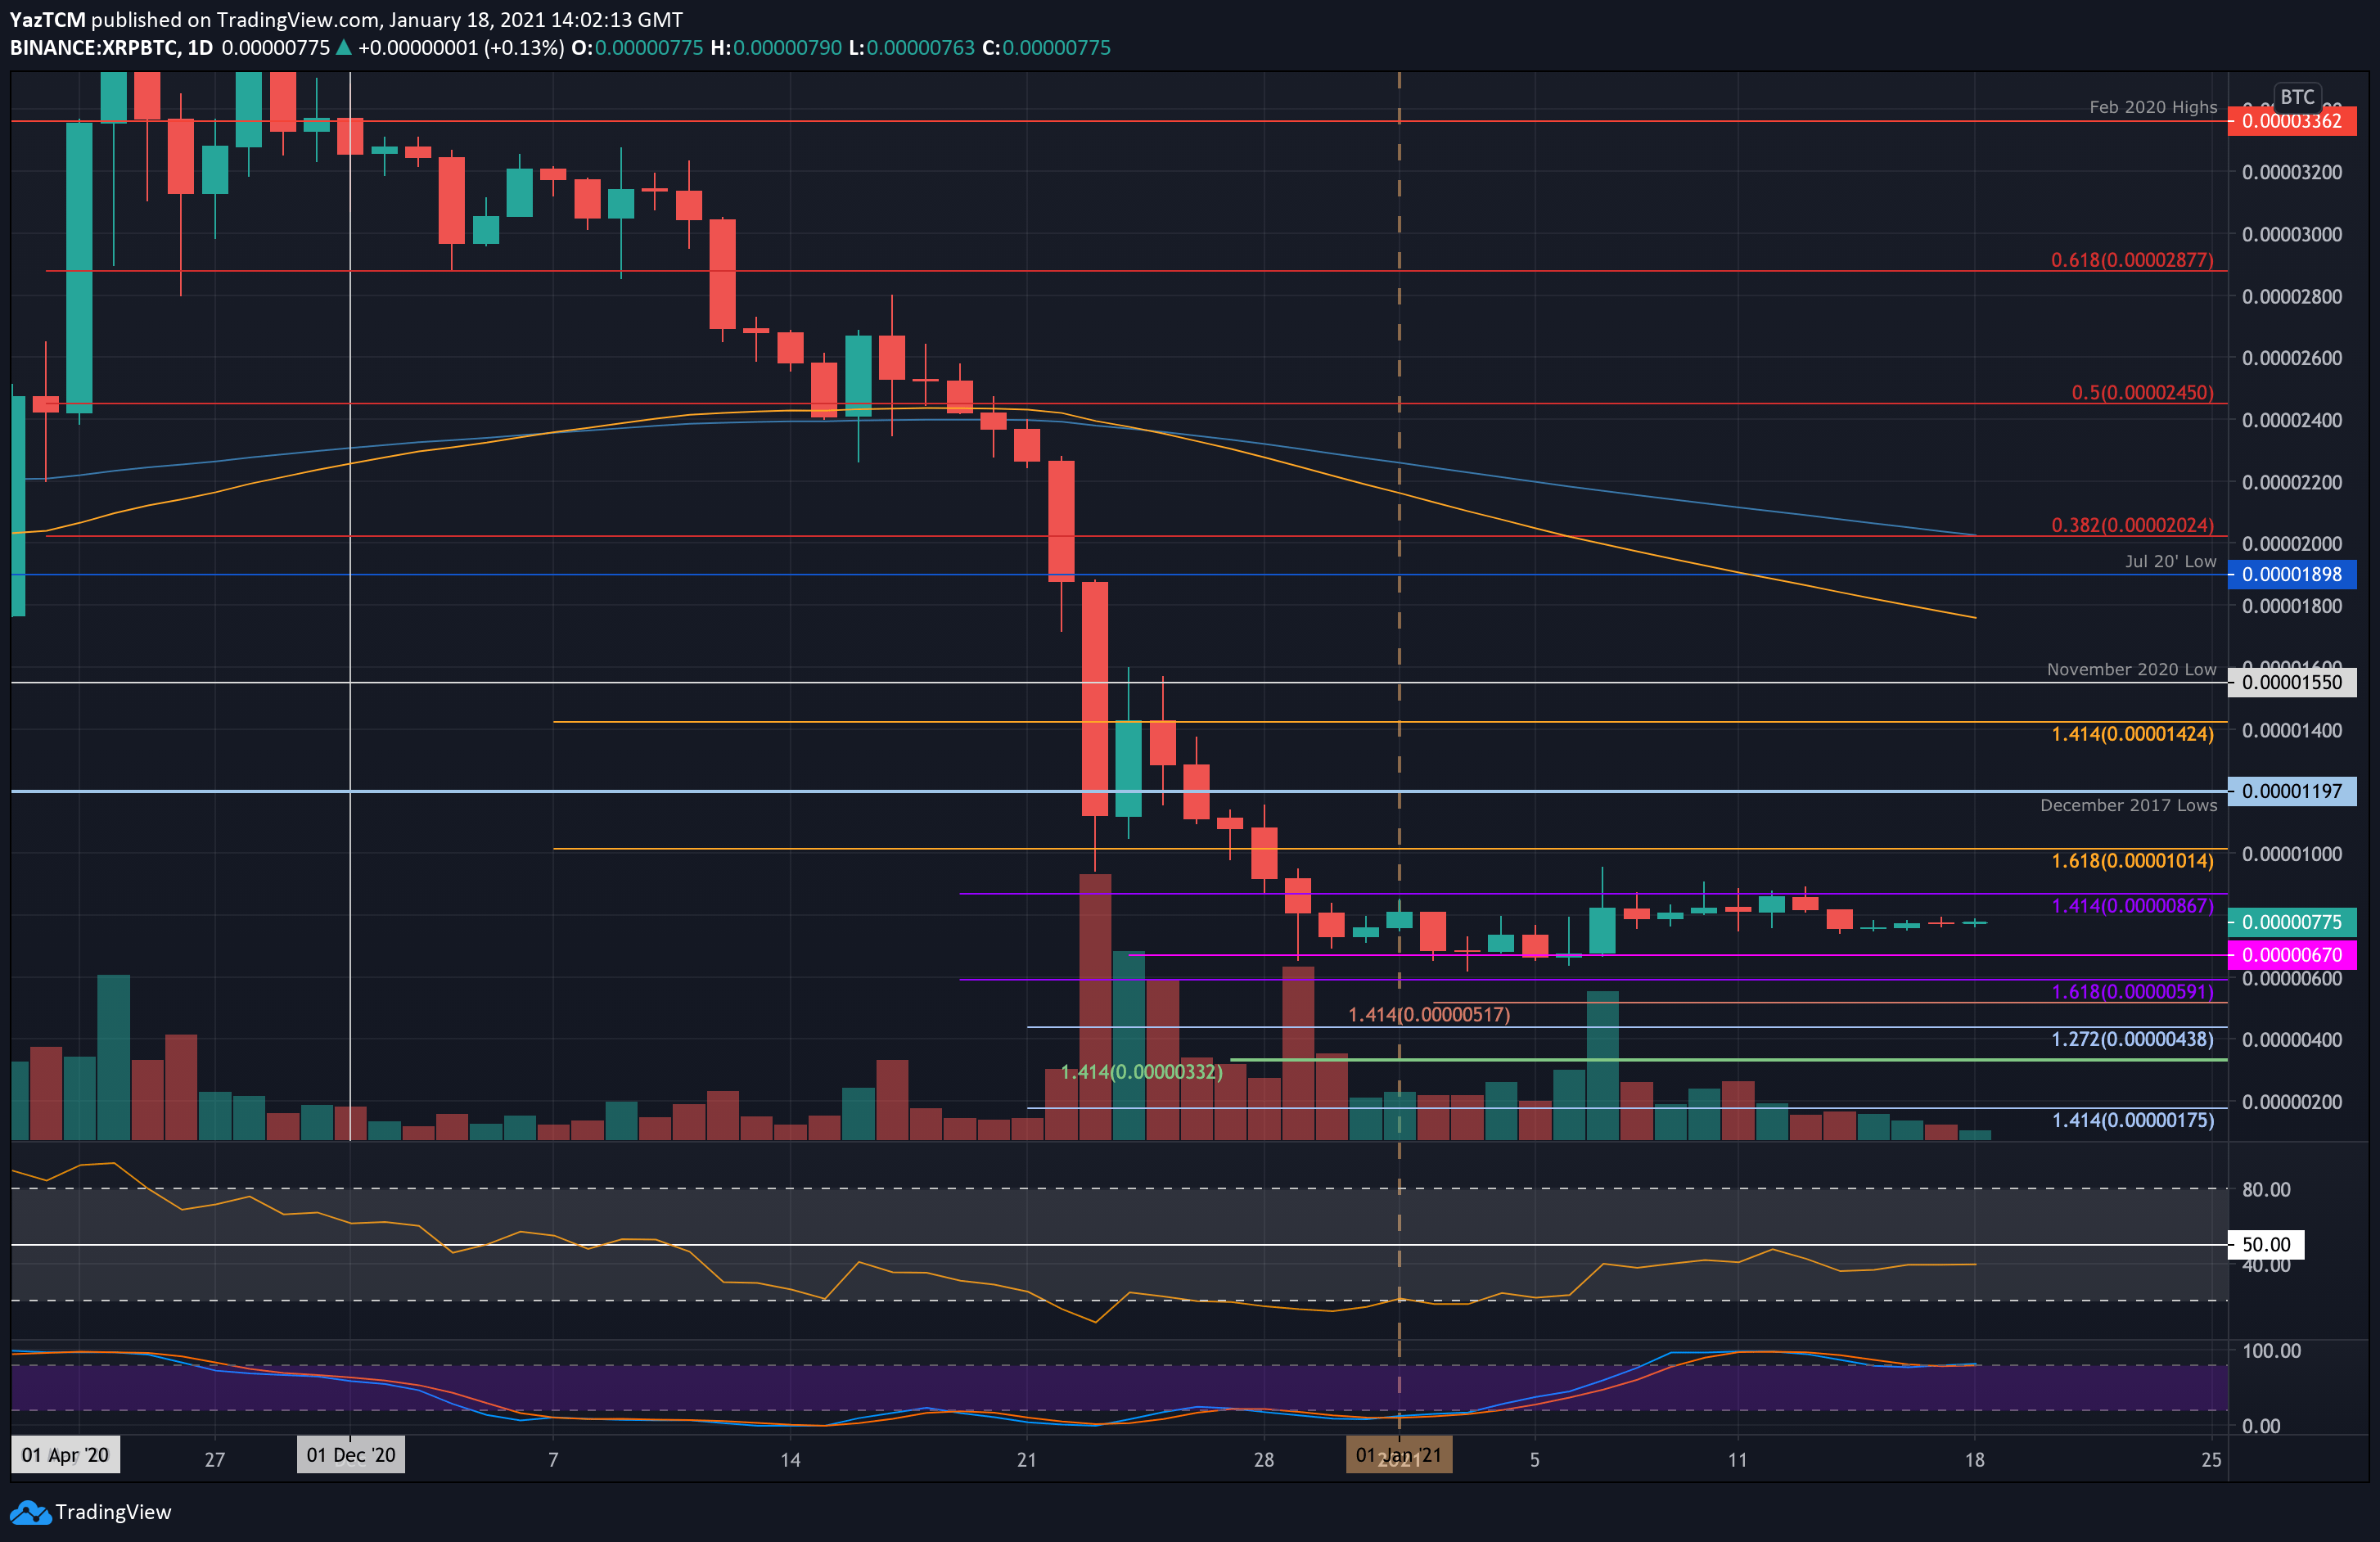The width and height of the screenshot is (2380, 1542).
Task: Click the 0.00002000 price axis label
Action: (x=2292, y=544)
